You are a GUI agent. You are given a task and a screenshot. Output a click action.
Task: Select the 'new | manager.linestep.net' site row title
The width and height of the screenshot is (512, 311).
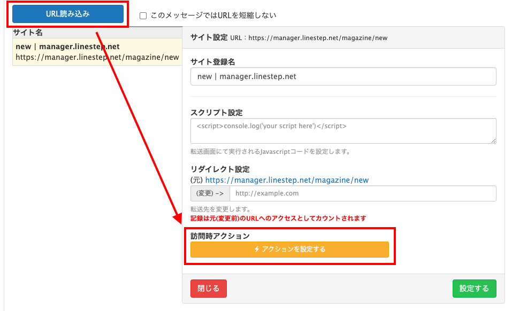click(67, 46)
